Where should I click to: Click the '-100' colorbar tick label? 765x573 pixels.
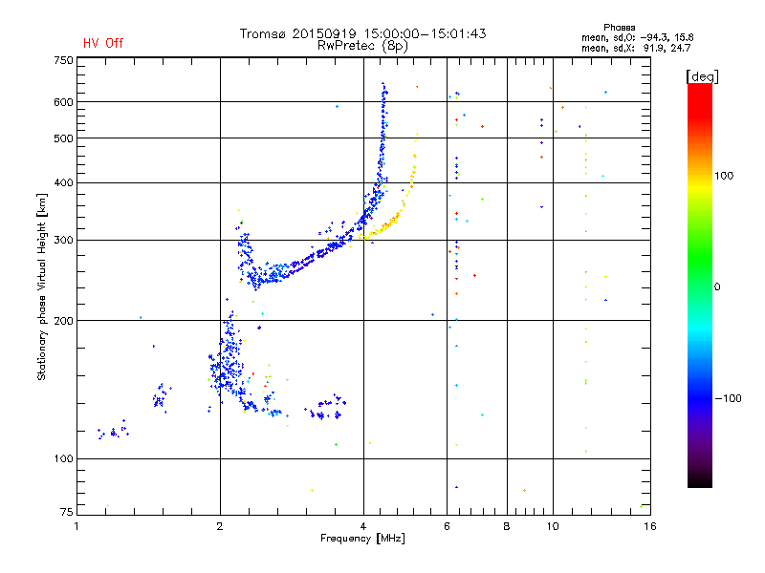(728, 398)
